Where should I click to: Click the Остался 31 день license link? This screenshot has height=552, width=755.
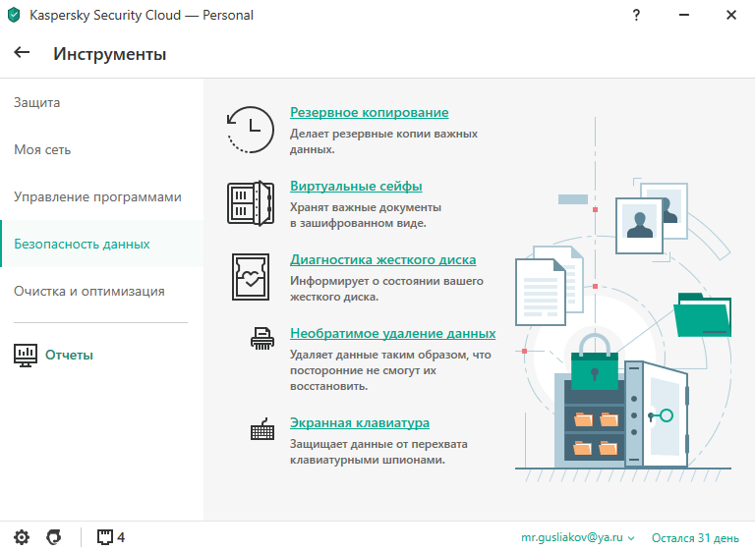click(x=695, y=537)
